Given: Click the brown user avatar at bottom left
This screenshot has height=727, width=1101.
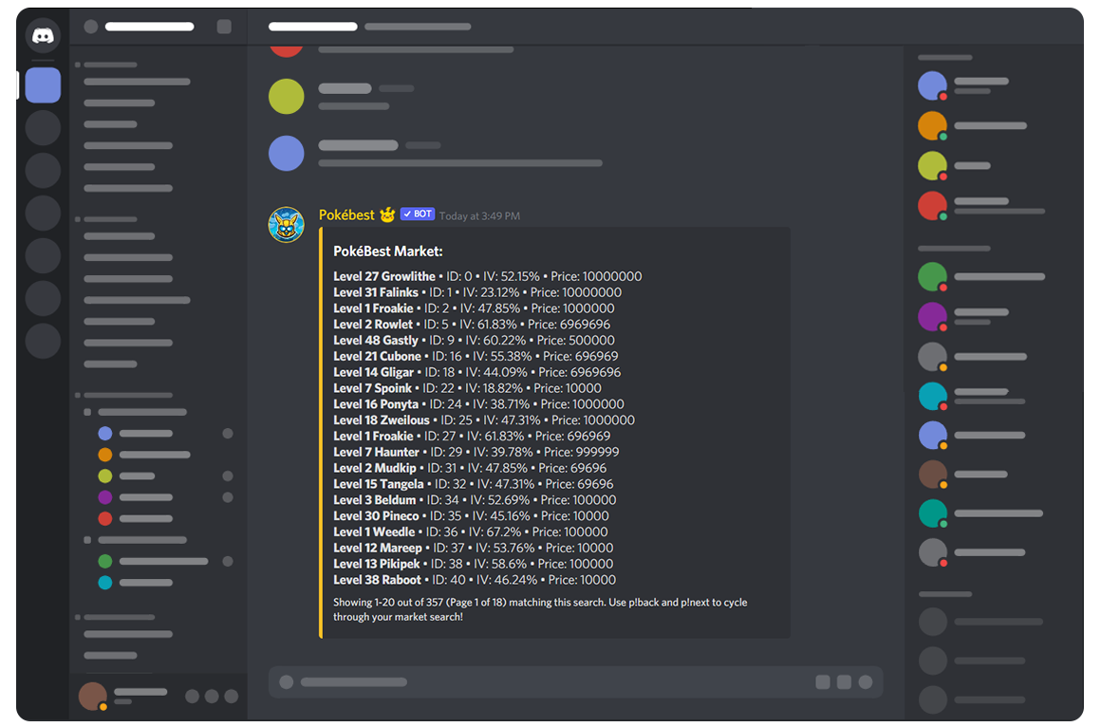Looking at the screenshot, I should pos(92,696).
